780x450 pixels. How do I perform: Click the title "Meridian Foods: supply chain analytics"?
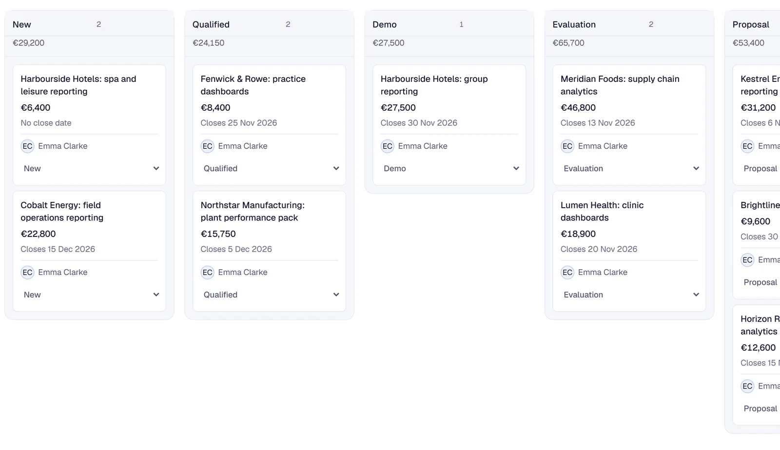620,85
